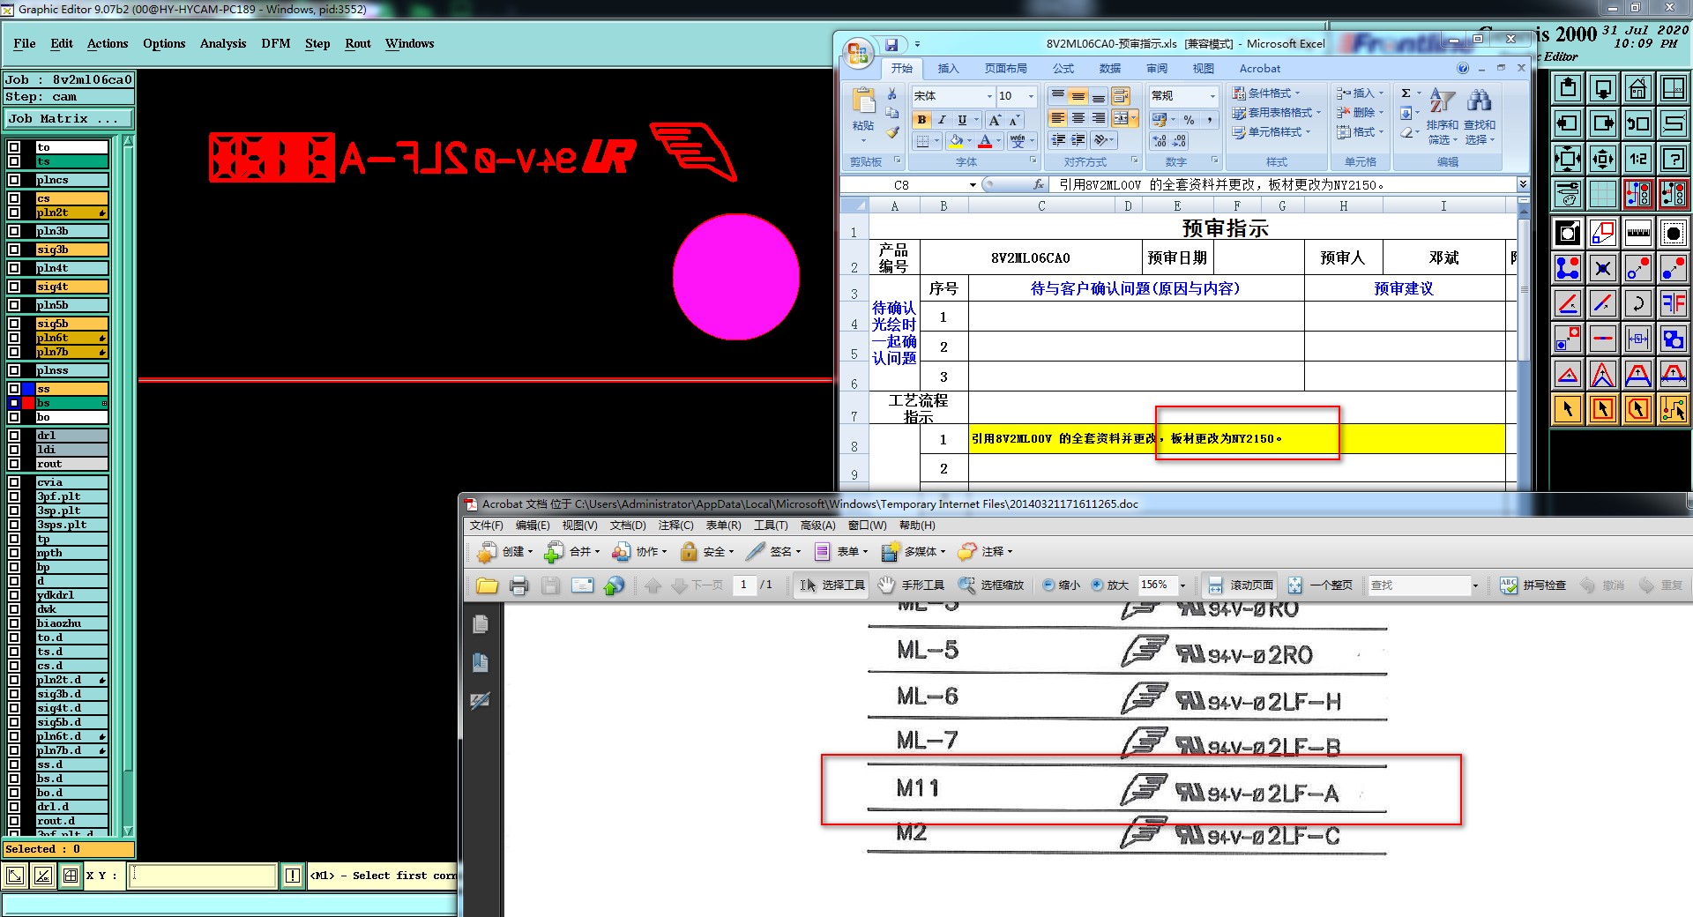Click the 选框缩放 marquee zoom button

point(992,585)
